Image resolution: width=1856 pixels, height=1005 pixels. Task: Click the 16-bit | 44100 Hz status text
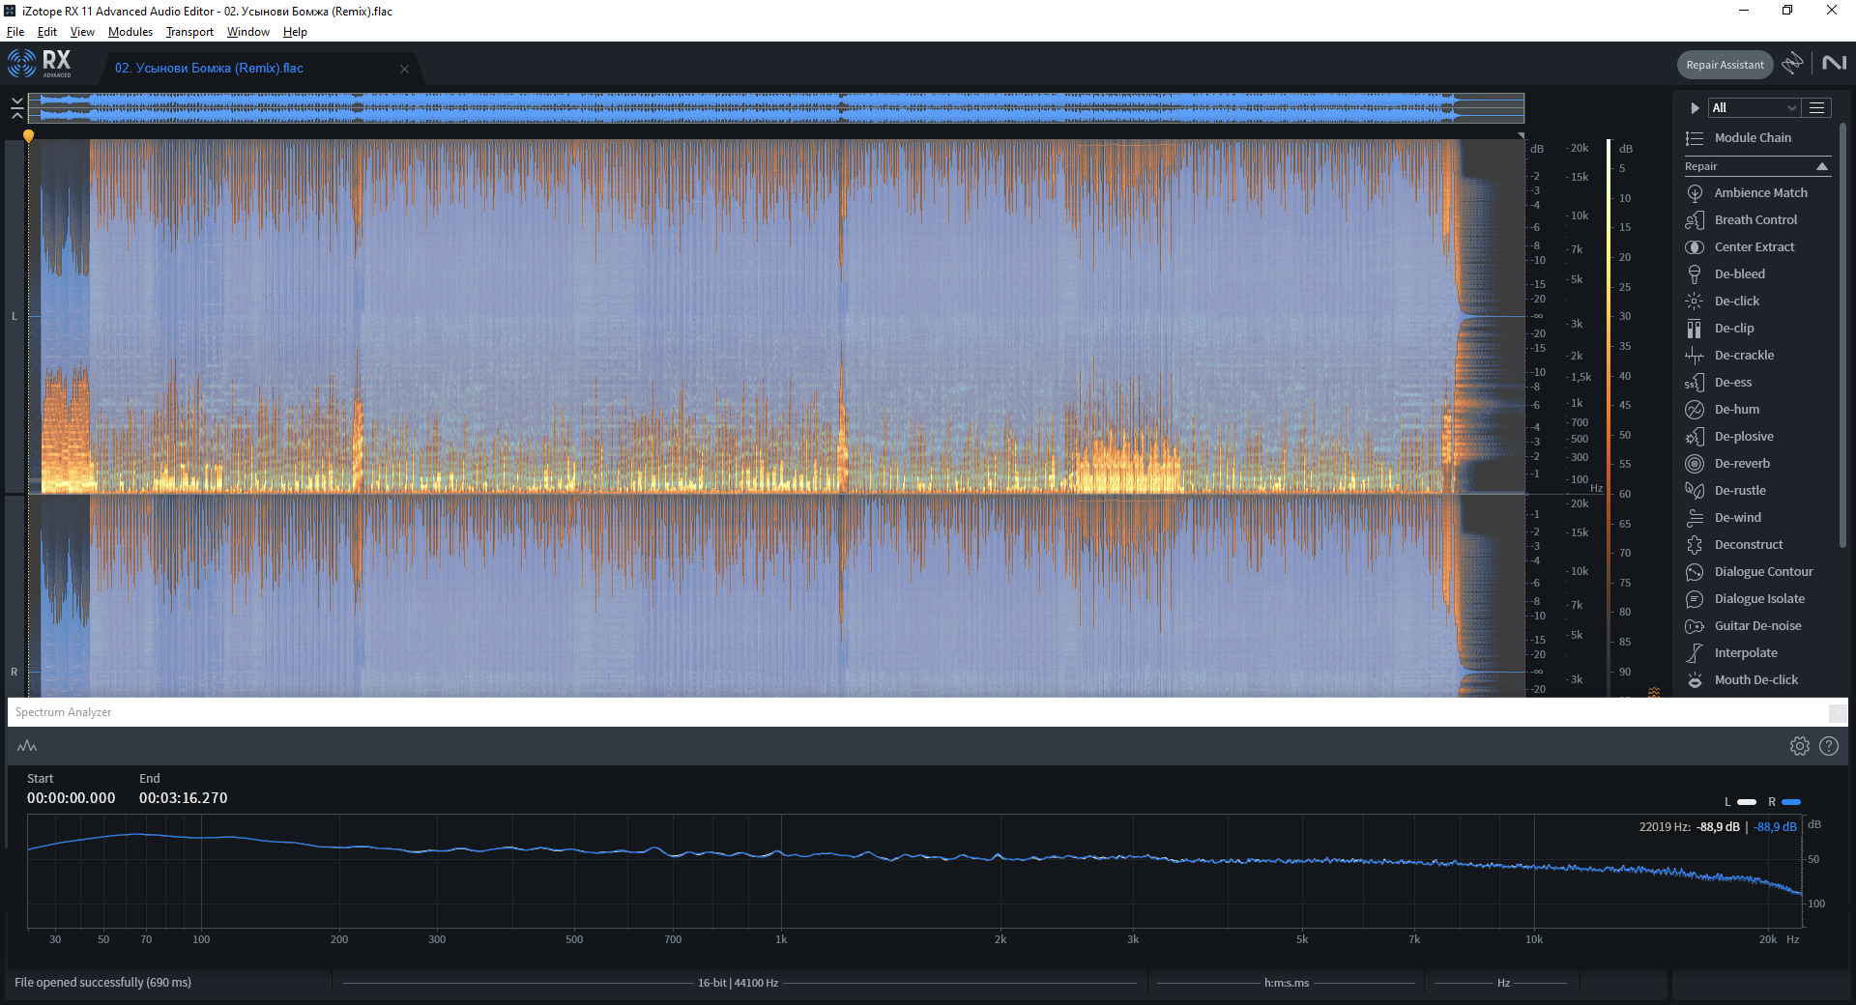(x=738, y=983)
